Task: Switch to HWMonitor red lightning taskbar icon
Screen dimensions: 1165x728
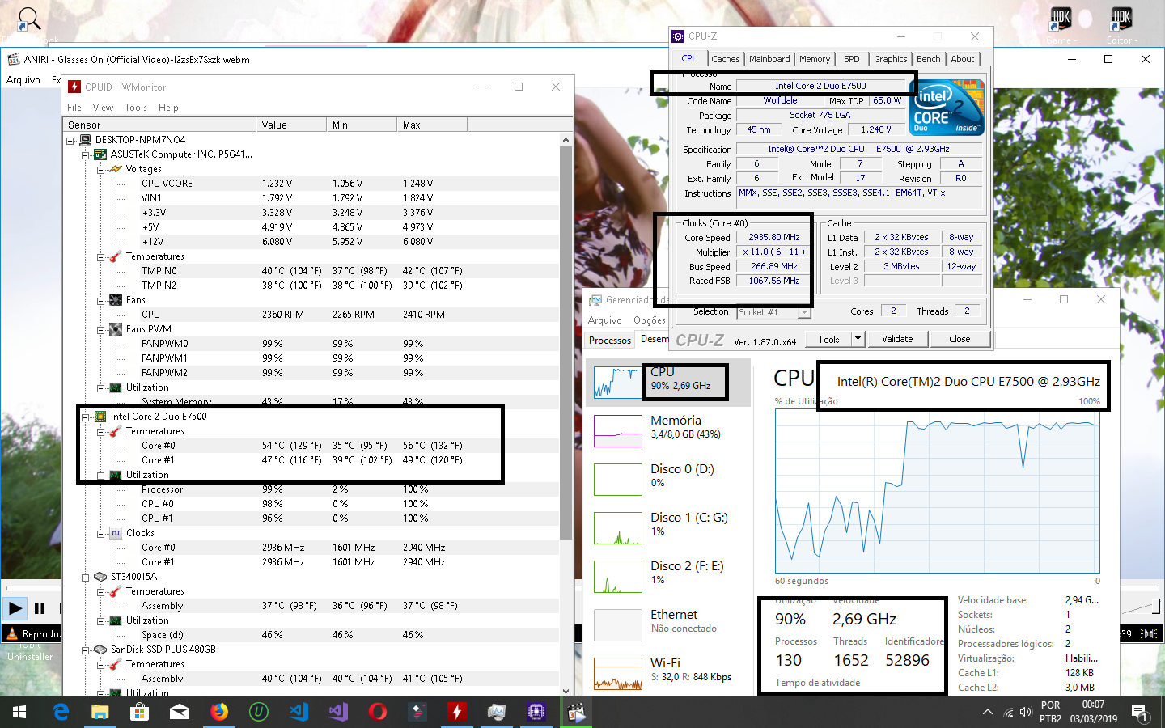Action: tap(457, 712)
